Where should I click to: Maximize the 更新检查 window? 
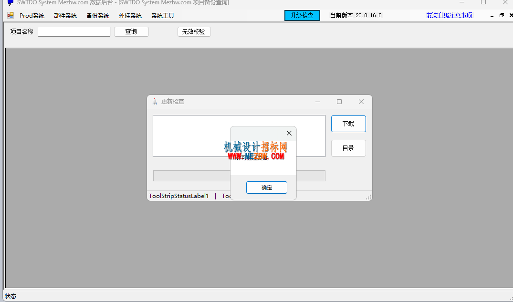pyautogui.click(x=339, y=102)
